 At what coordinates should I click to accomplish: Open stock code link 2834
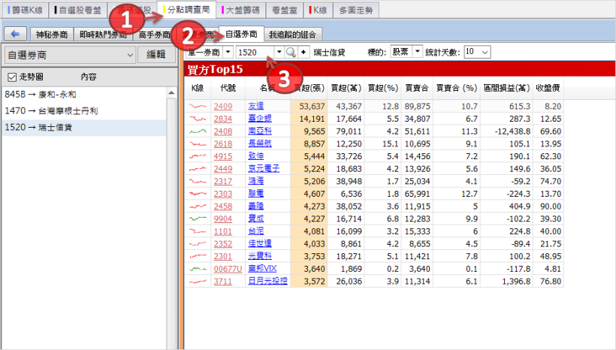[223, 119]
